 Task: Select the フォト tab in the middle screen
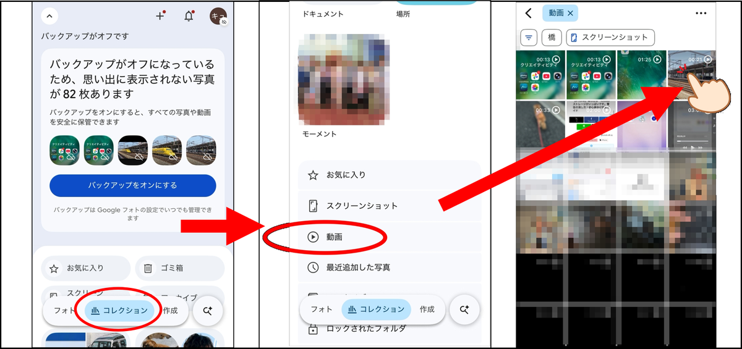[x=321, y=309]
